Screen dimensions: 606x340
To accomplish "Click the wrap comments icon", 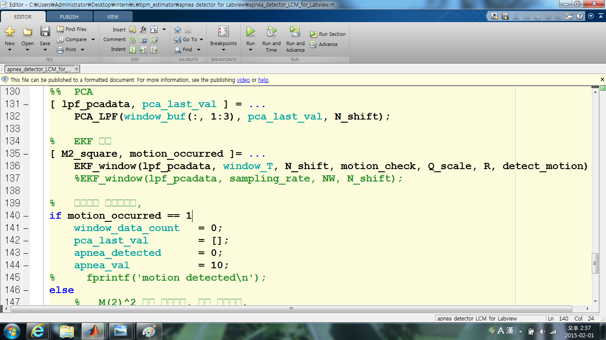I will click(x=154, y=39).
